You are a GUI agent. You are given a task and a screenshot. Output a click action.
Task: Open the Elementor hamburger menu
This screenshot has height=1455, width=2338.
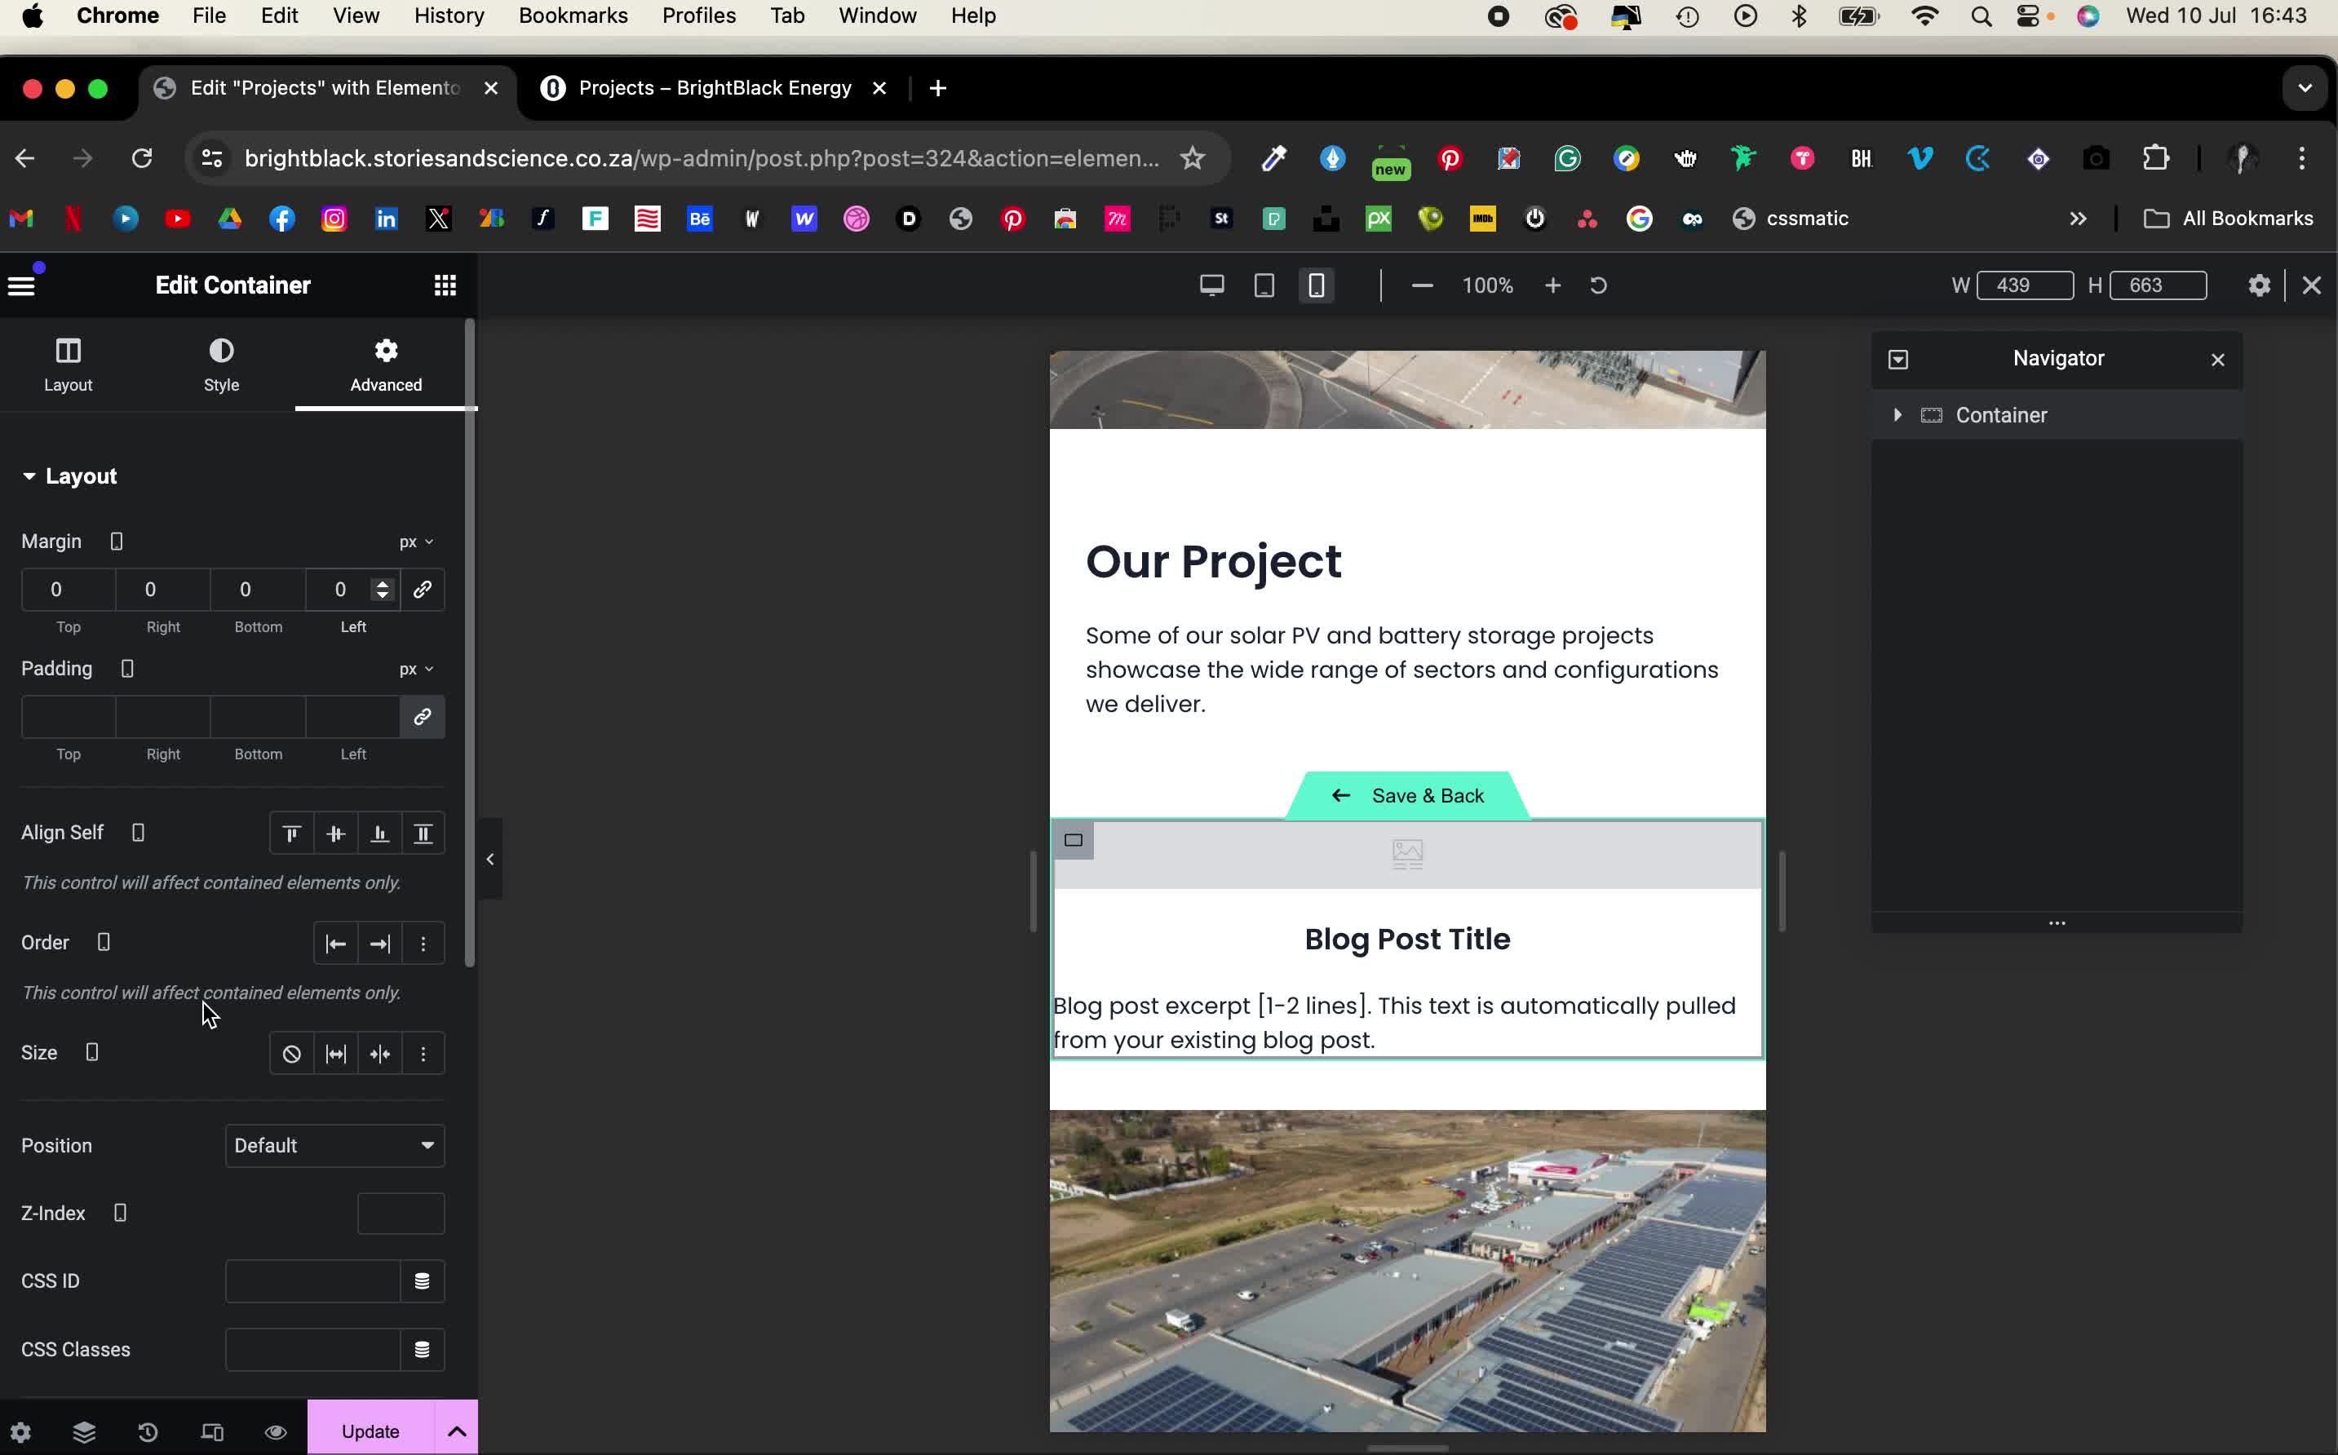[x=21, y=285]
